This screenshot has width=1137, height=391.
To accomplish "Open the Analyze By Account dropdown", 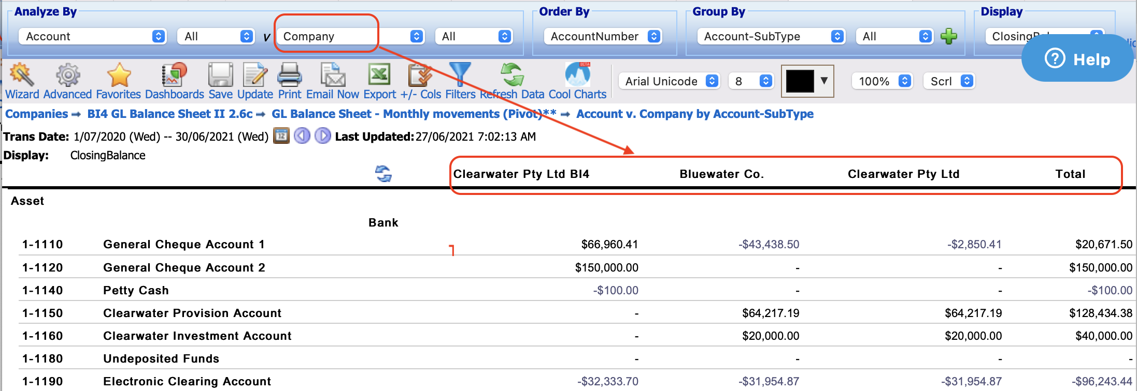I will pos(92,36).
